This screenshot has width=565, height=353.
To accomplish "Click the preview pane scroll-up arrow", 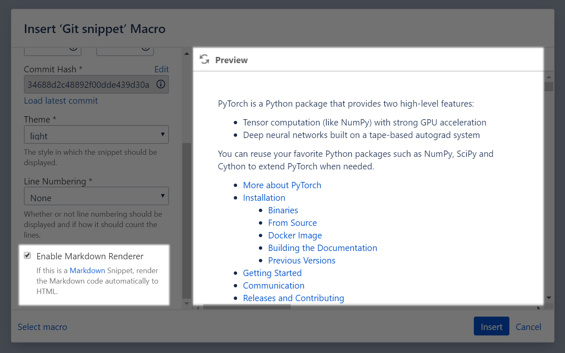I will pyautogui.click(x=549, y=77).
